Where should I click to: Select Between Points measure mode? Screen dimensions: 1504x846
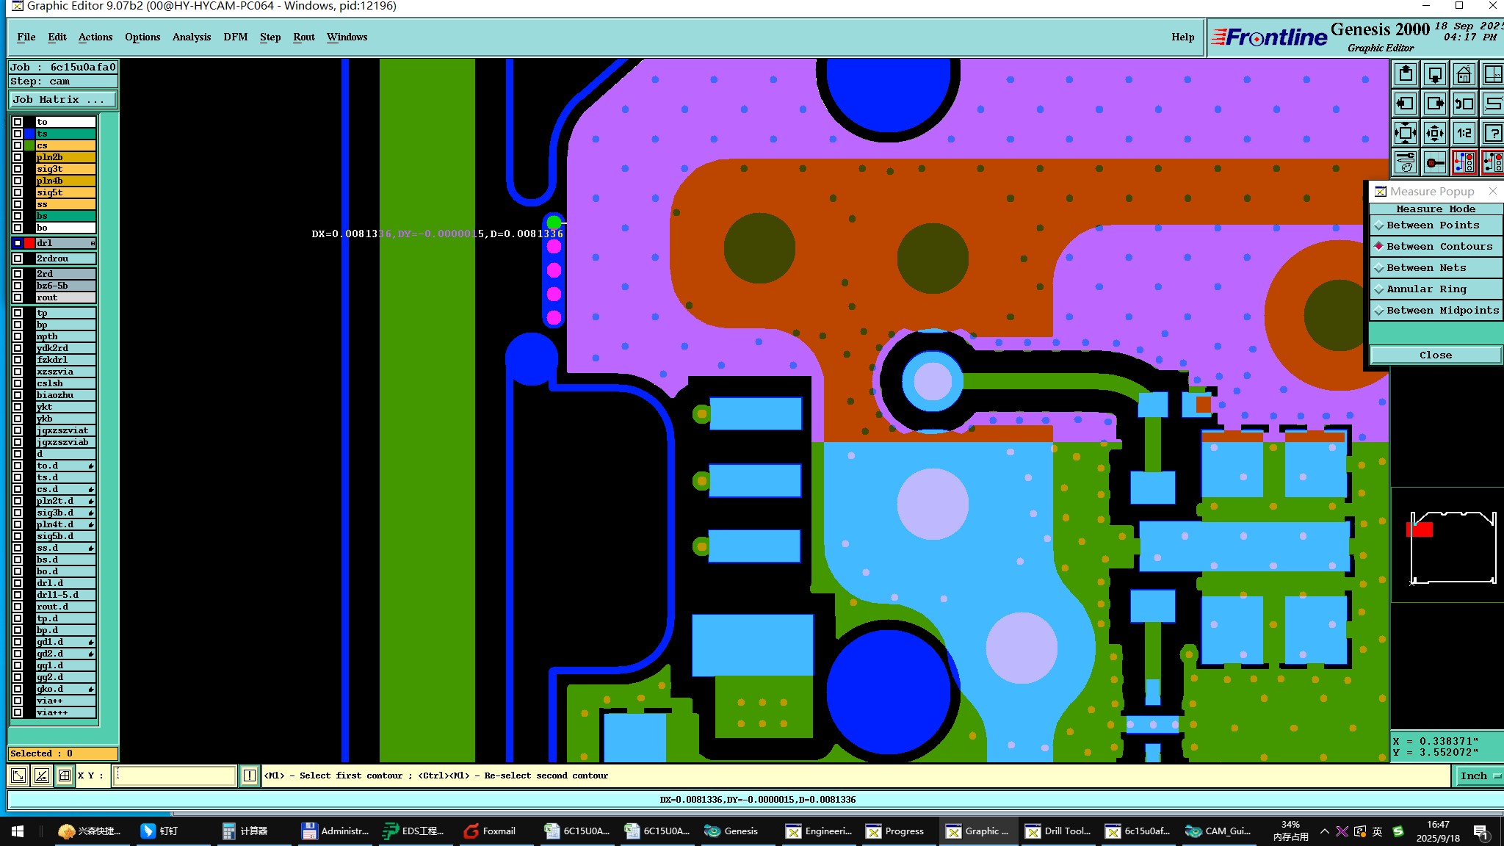1432,225
